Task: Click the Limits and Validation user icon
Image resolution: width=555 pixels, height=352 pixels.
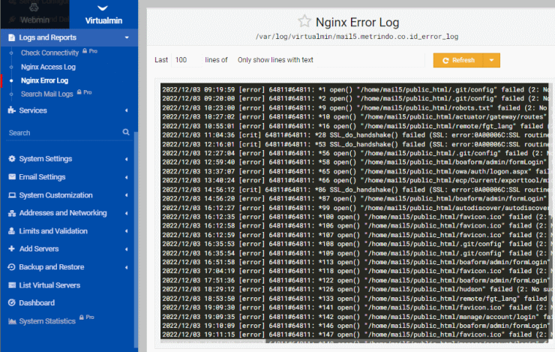Action: point(12,231)
